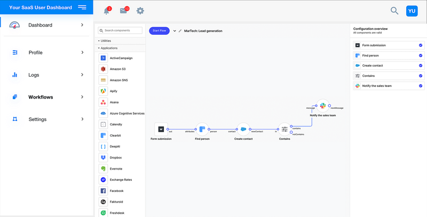Click the Contains valid checkmark
This screenshot has width=427, height=217.
[421, 76]
